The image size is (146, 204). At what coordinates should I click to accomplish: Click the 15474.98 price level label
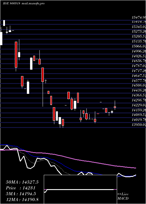pos(139,17)
